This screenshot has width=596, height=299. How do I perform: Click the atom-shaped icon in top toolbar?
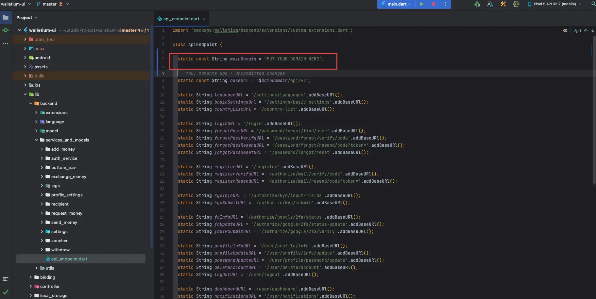point(516,4)
